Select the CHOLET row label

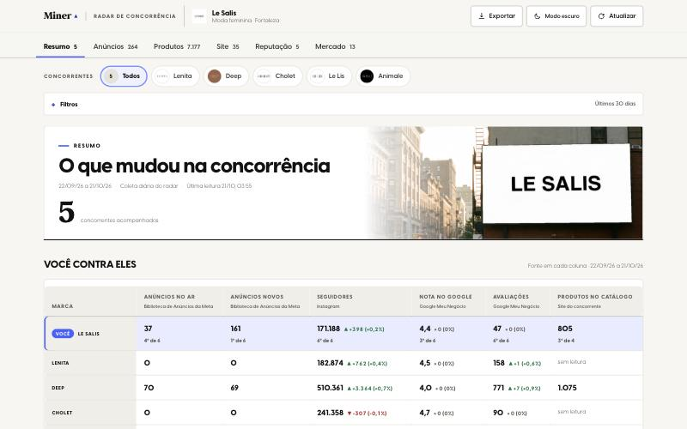tap(62, 413)
